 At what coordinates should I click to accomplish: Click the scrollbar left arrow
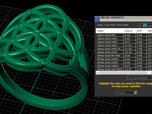point(98,73)
